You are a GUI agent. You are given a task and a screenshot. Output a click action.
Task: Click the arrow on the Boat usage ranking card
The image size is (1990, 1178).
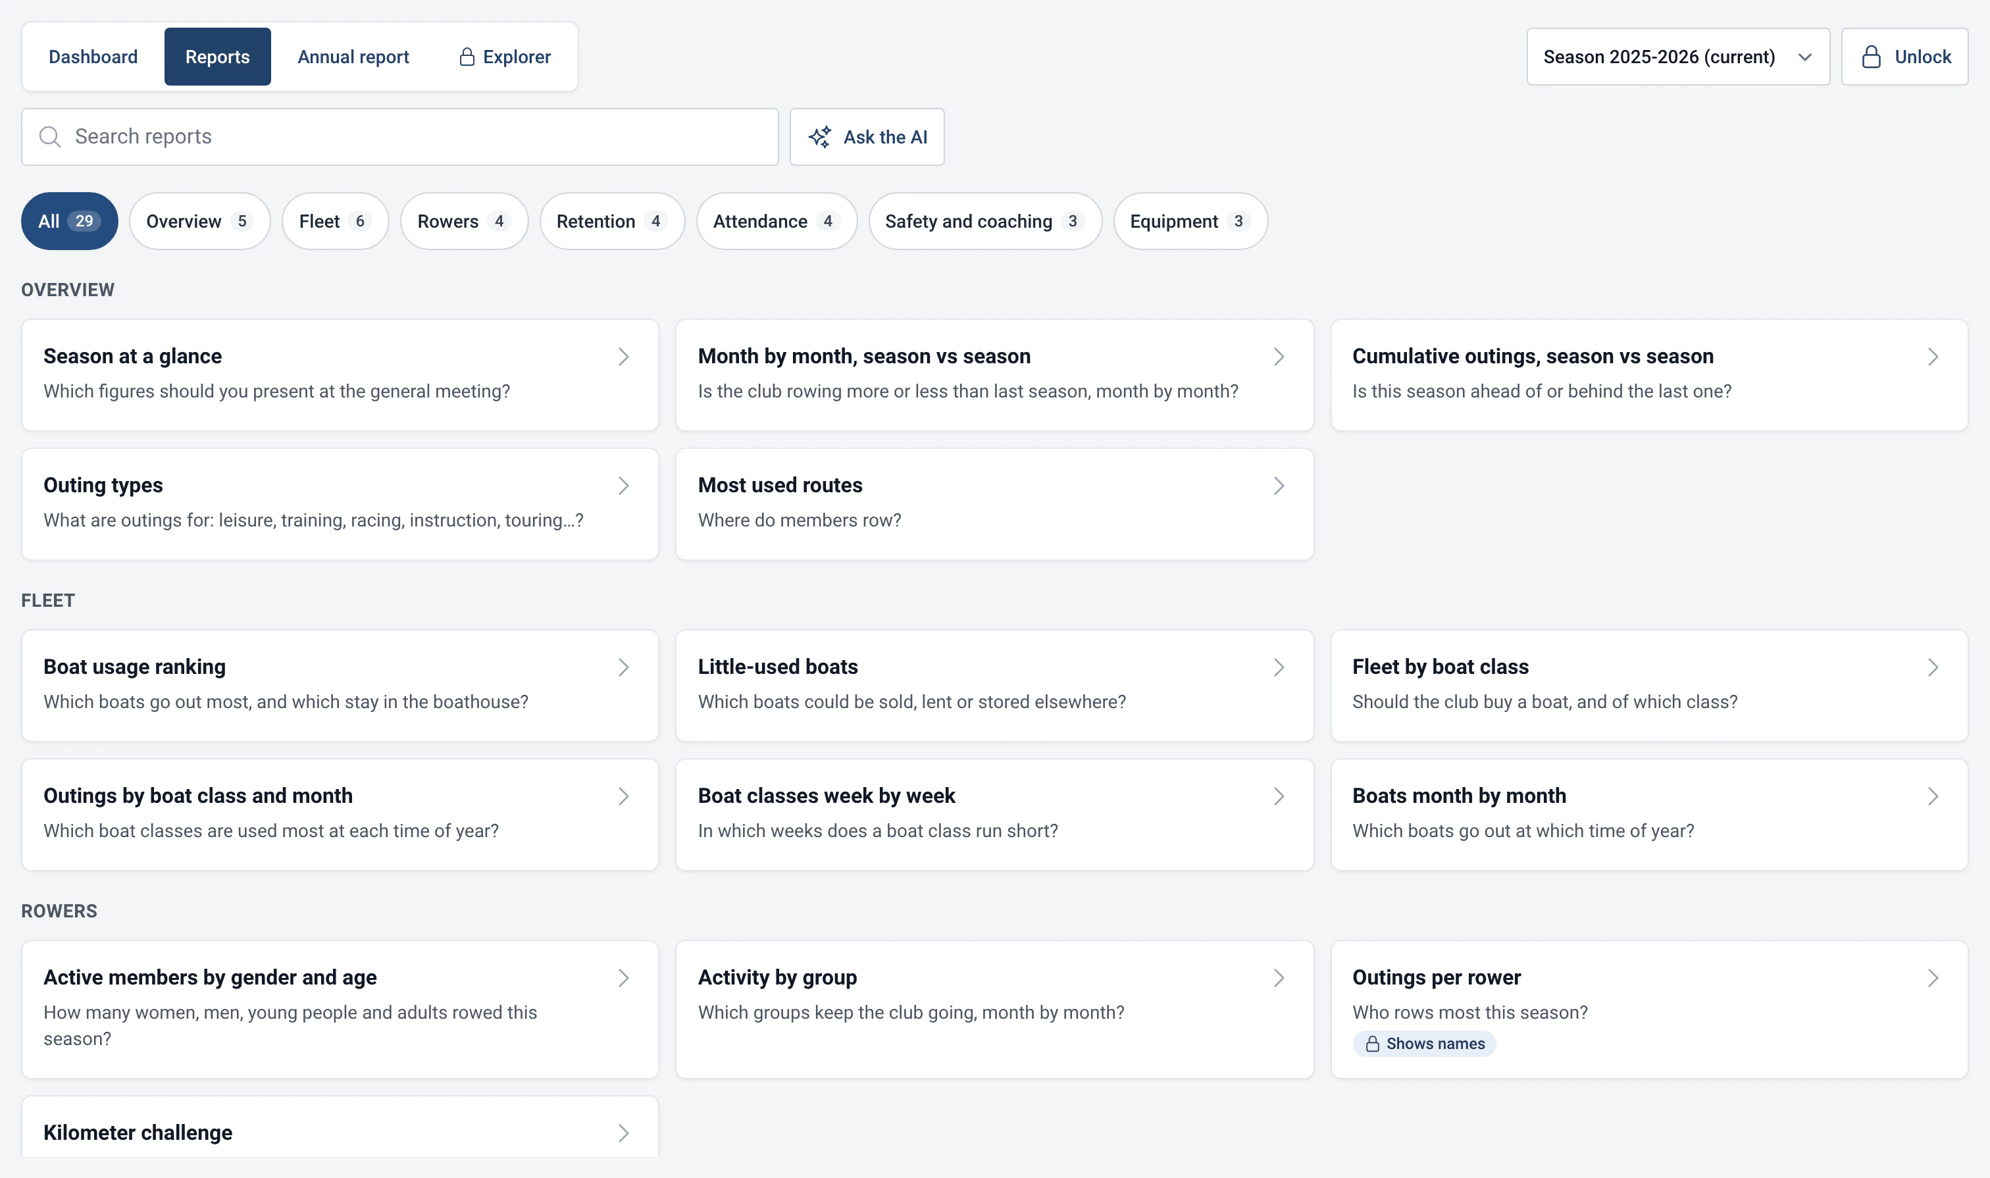[624, 667]
